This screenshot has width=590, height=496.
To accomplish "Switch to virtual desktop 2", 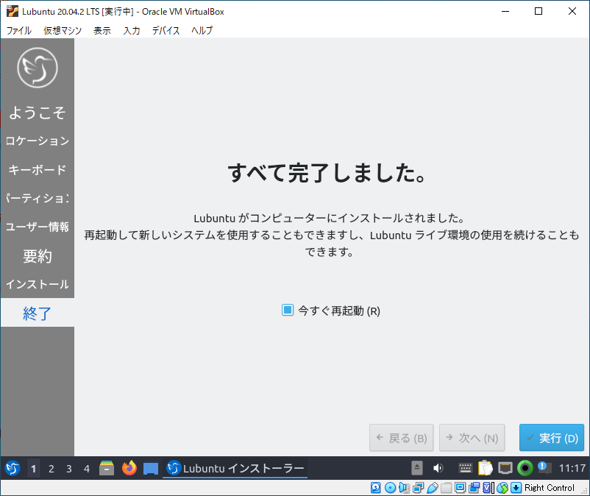I will pos(51,469).
